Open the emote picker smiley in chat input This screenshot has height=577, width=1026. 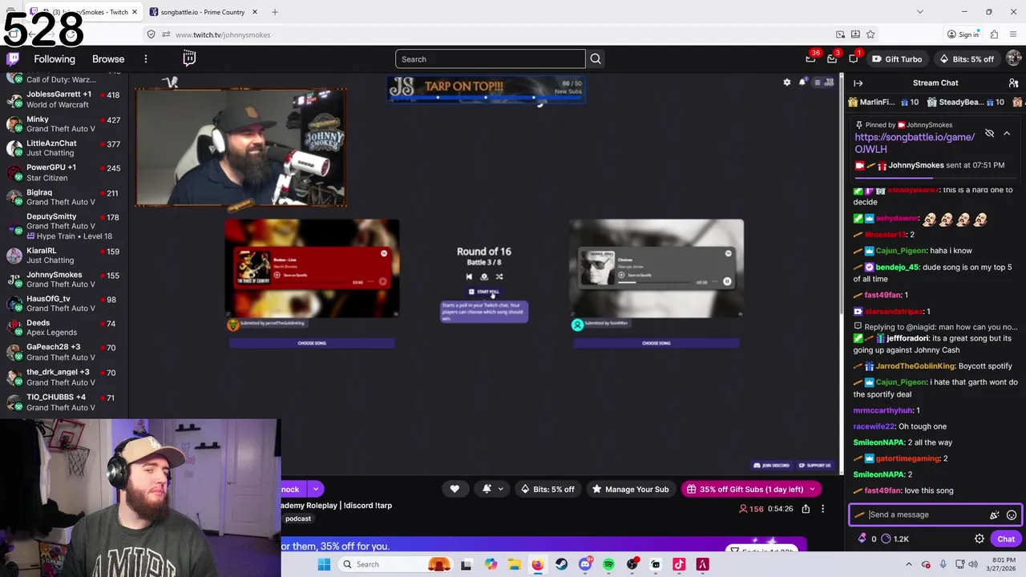pos(1012,515)
